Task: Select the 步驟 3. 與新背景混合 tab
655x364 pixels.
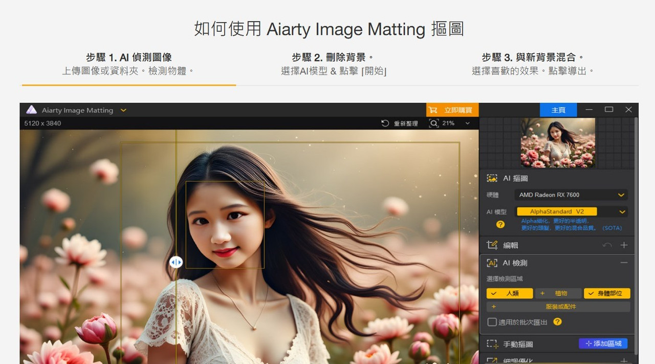Action: [533, 64]
